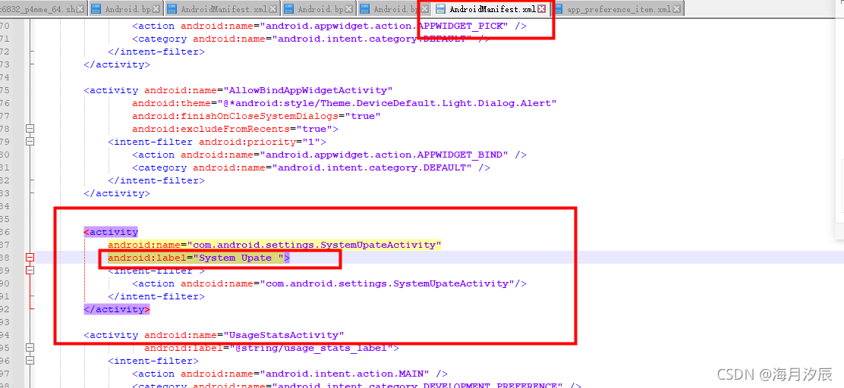Close the inactive AndroidManifest.xml tab

pyautogui.click(x=274, y=8)
